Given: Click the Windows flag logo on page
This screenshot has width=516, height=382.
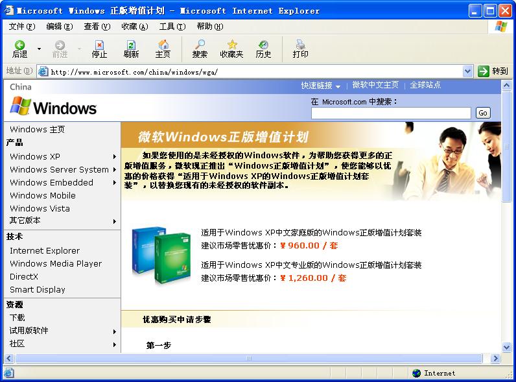Looking at the screenshot, I should pos(21,105).
